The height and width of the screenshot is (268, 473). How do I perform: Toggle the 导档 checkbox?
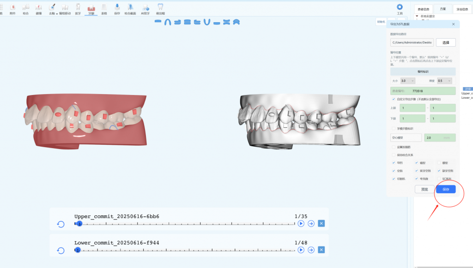pos(394,163)
